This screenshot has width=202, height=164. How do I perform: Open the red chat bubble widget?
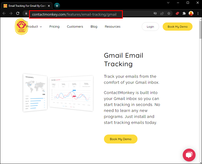tap(189, 155)
